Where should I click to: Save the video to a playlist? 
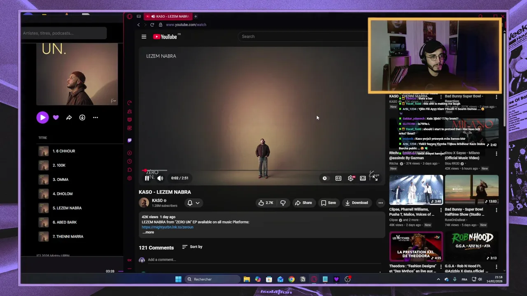(329, 203)
